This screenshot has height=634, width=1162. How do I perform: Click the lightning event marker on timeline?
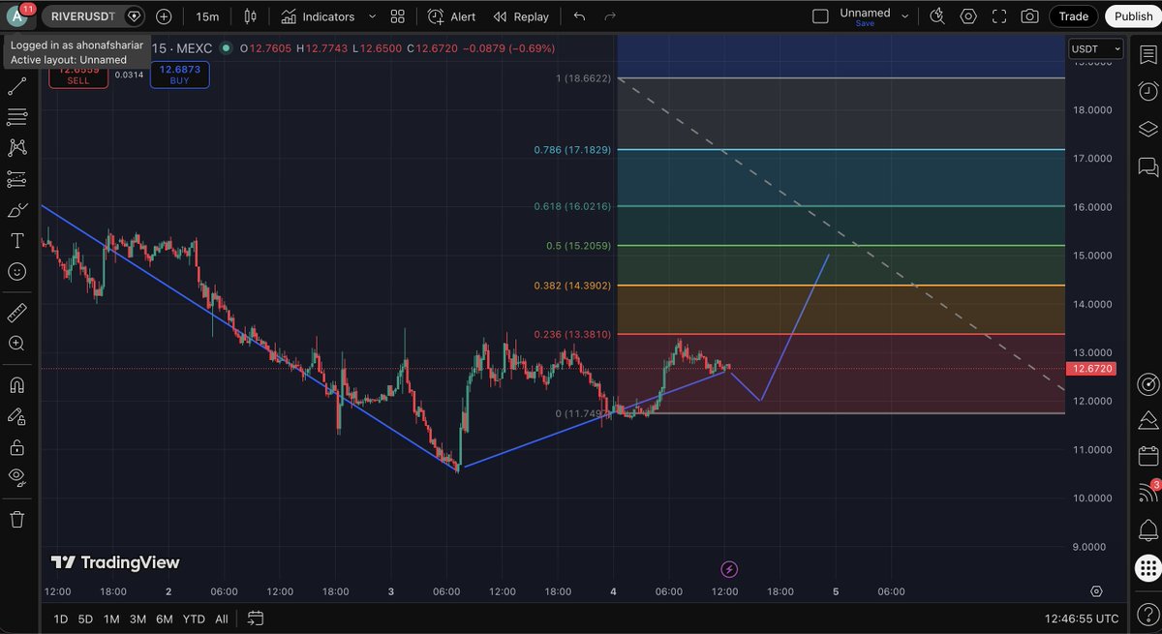tap(730, 569)
